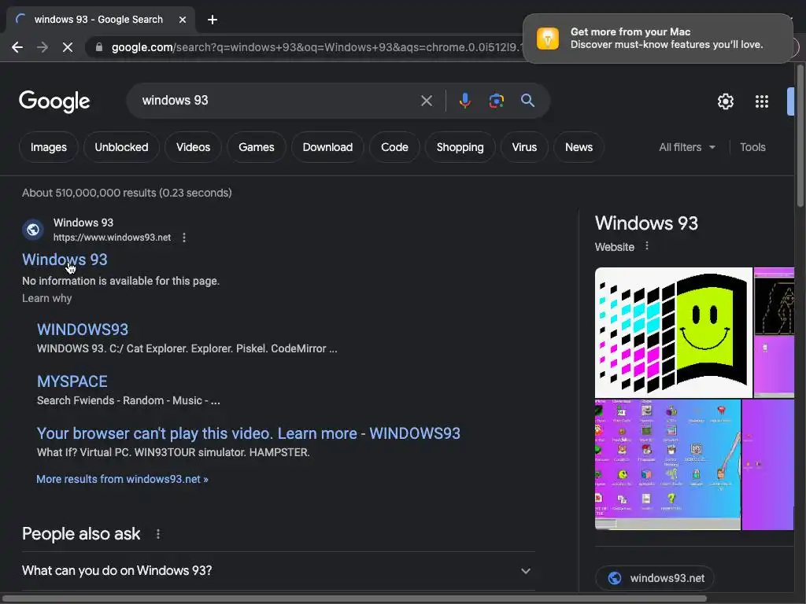Screen dimensions: 806x604
Task: Switch to Shopping results
Action: pos(460,147)
